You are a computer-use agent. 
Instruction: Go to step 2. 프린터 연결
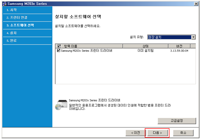click(x=17, y=17)
